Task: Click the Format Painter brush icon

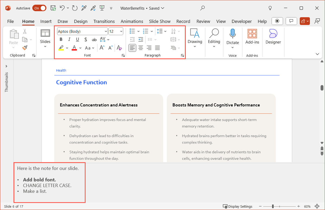Action: pyautogui.click(x=25, y=48)
